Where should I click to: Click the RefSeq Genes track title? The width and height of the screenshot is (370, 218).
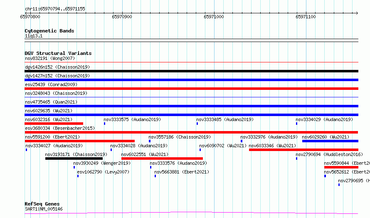point(42,204)
